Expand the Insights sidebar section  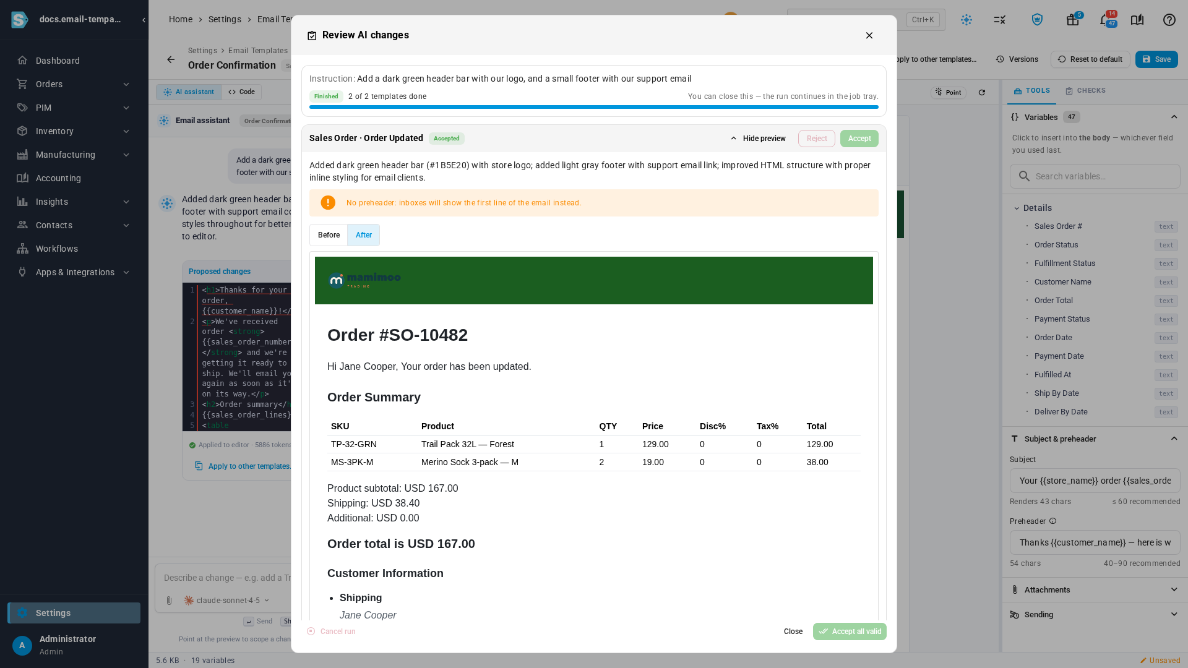pyautogui.click(x=74, y=202)
